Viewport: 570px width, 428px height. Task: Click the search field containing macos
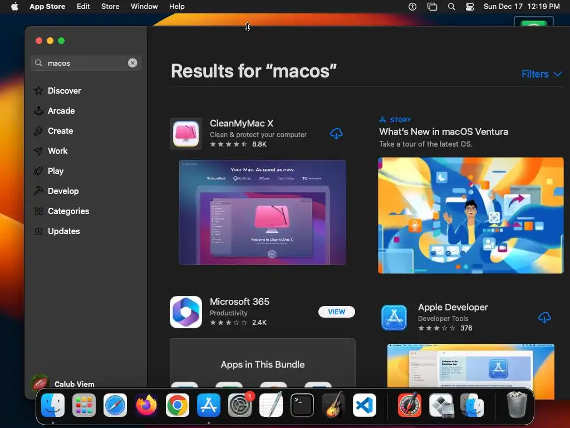click(86, 63)
